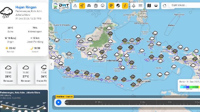Open the basemap selector map icon
Screen dimensions: 200x112
149,6
